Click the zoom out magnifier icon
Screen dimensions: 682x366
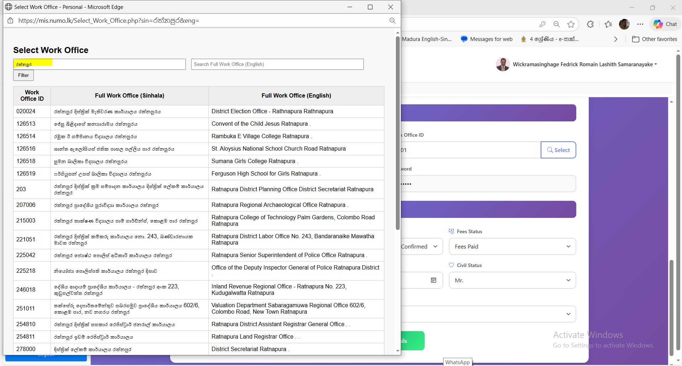pos(557,24)
